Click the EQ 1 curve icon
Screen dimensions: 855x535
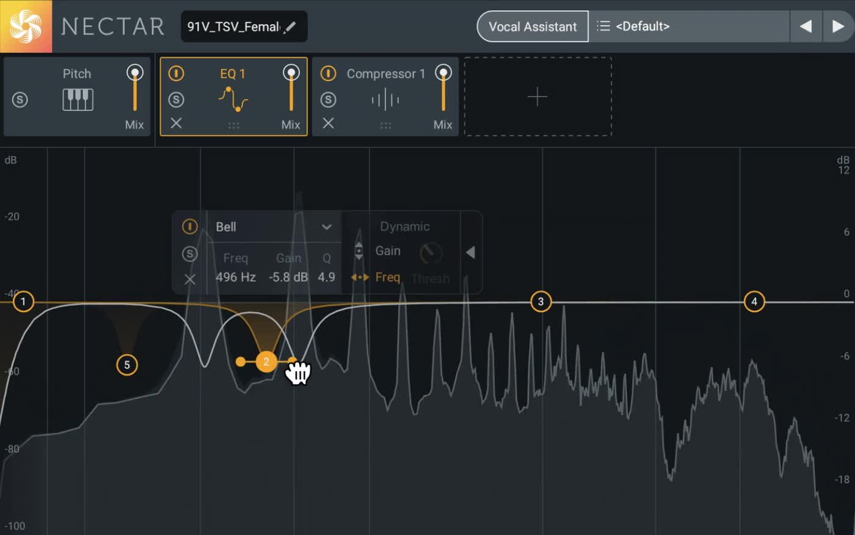233,99
